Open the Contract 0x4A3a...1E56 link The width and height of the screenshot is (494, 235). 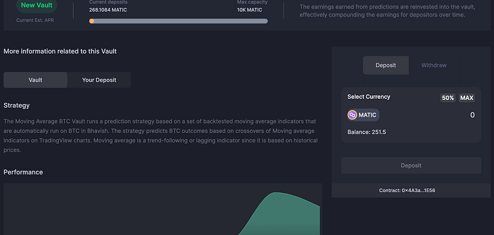point(407,191)
